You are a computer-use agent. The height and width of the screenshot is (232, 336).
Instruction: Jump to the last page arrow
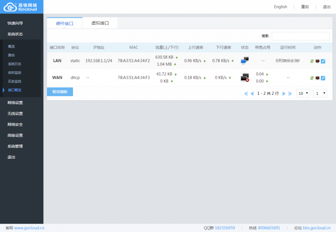(290, 93)
